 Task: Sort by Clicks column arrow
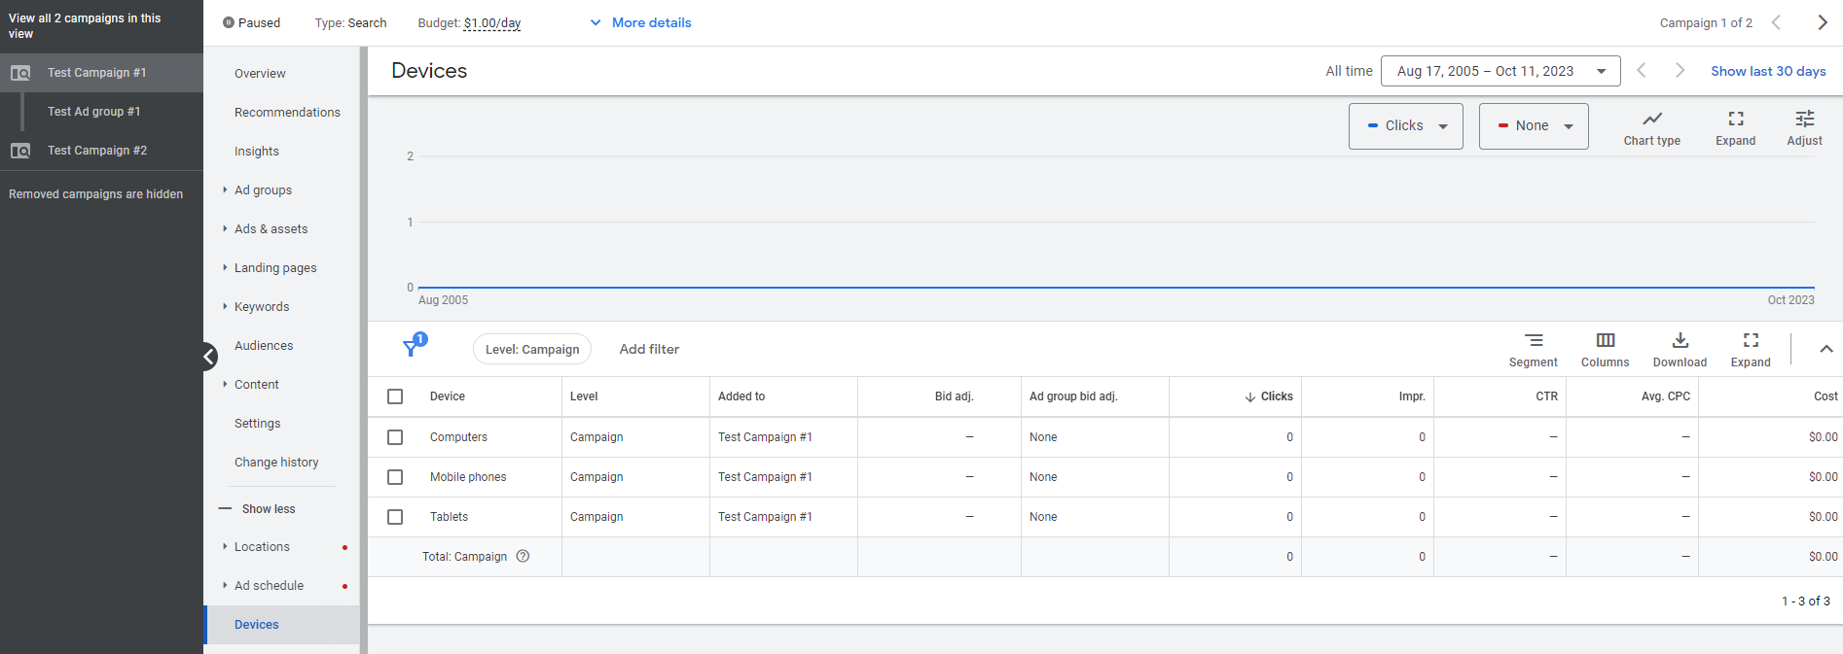pyautogui.click(x=1250, y=396)
